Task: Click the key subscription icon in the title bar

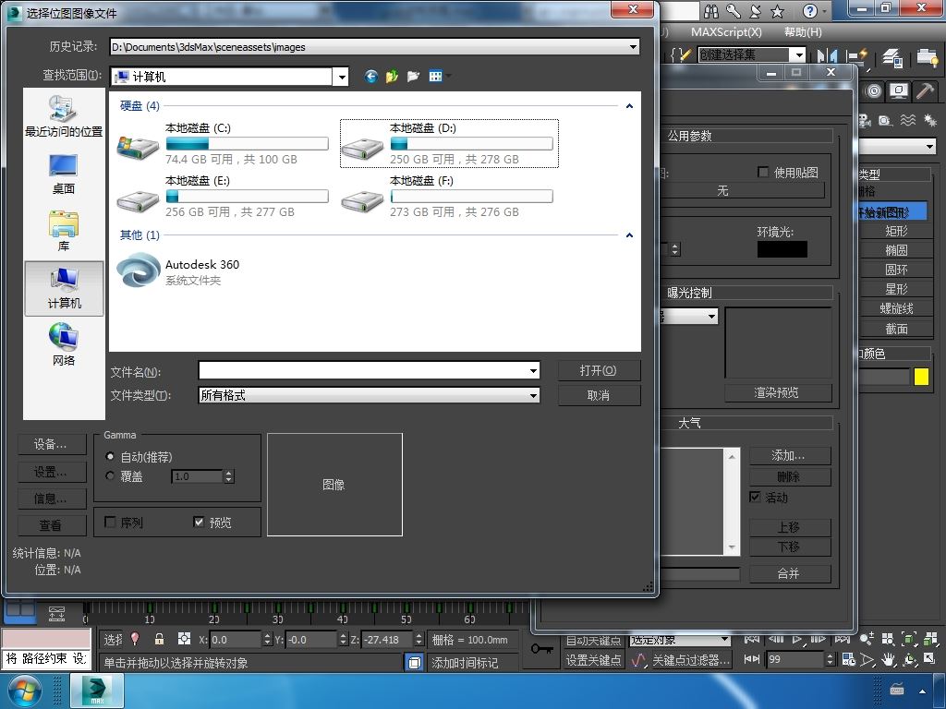Action: point(734,11)
